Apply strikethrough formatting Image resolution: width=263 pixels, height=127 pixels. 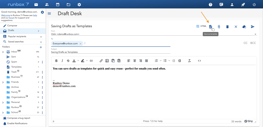[68, 61]
